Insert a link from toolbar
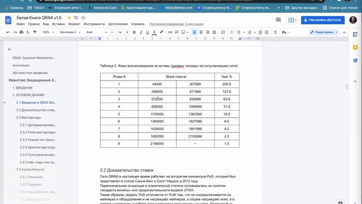Image resolution: width=362 pixels, height=204 pixels. 170,32
